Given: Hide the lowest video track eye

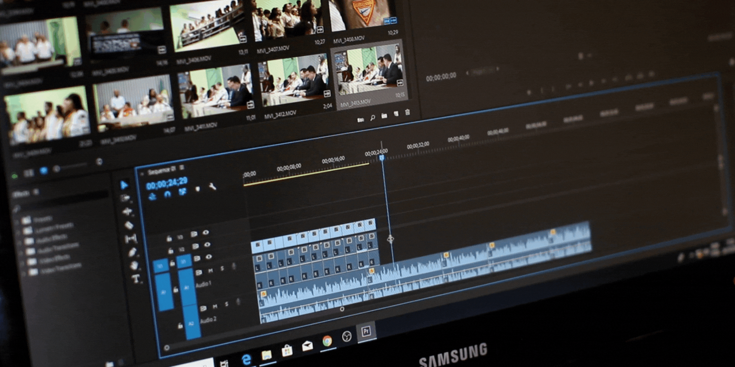Looking at the screenshot, I should (x=209, y=257).
